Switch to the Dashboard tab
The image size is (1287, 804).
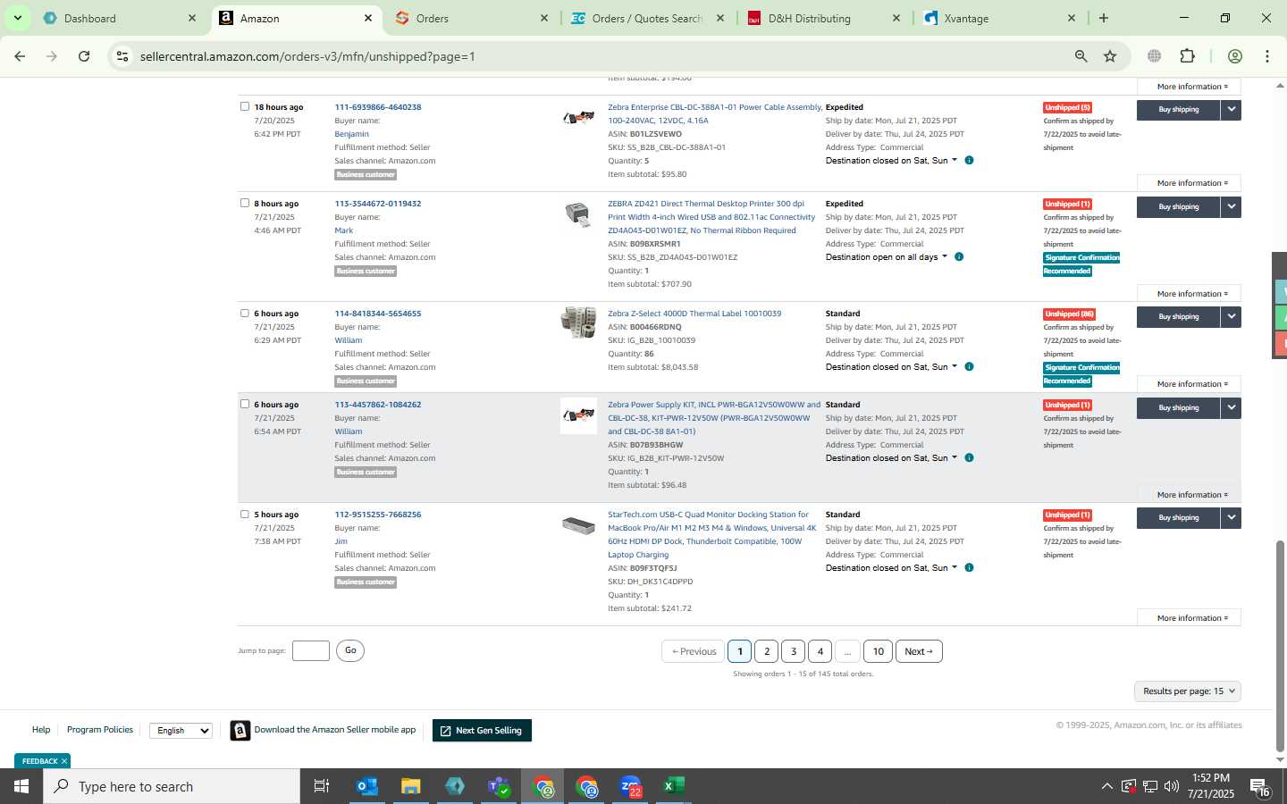[121, 18]
